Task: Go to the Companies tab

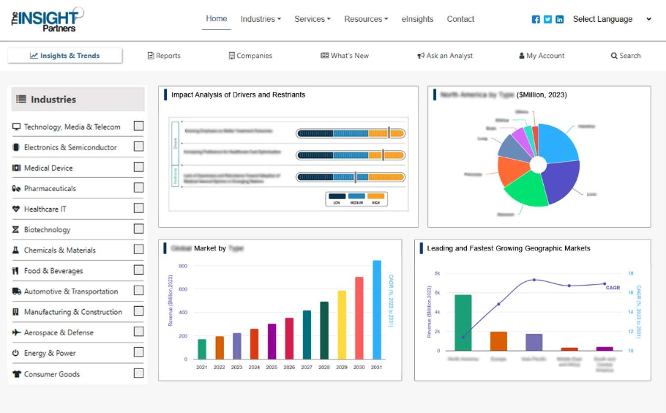Action: [250, 56]
